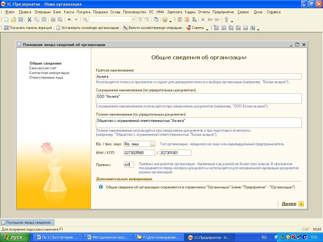This screenshot has width=323, height=242.
Task: Click the yellow Далее arrow button
Action: pyautogui.click(x=301, y=204)
